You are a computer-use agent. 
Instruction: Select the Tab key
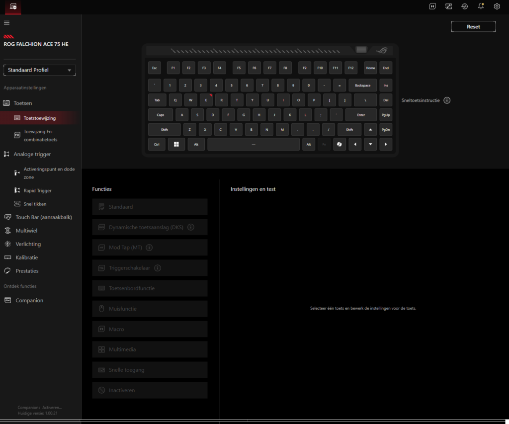coord(157,100)
